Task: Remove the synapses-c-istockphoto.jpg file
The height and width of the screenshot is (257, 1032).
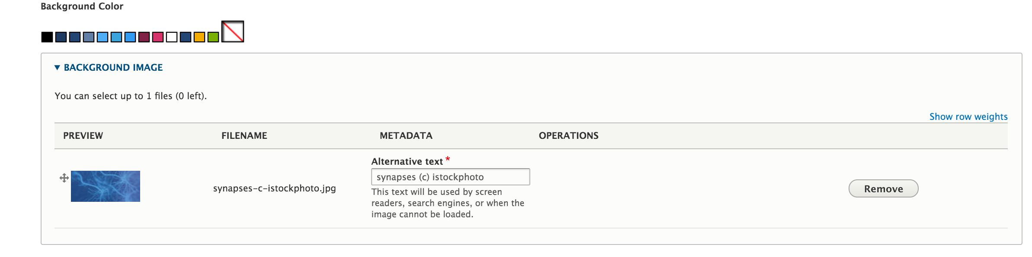Action: (x=883, y=188)
